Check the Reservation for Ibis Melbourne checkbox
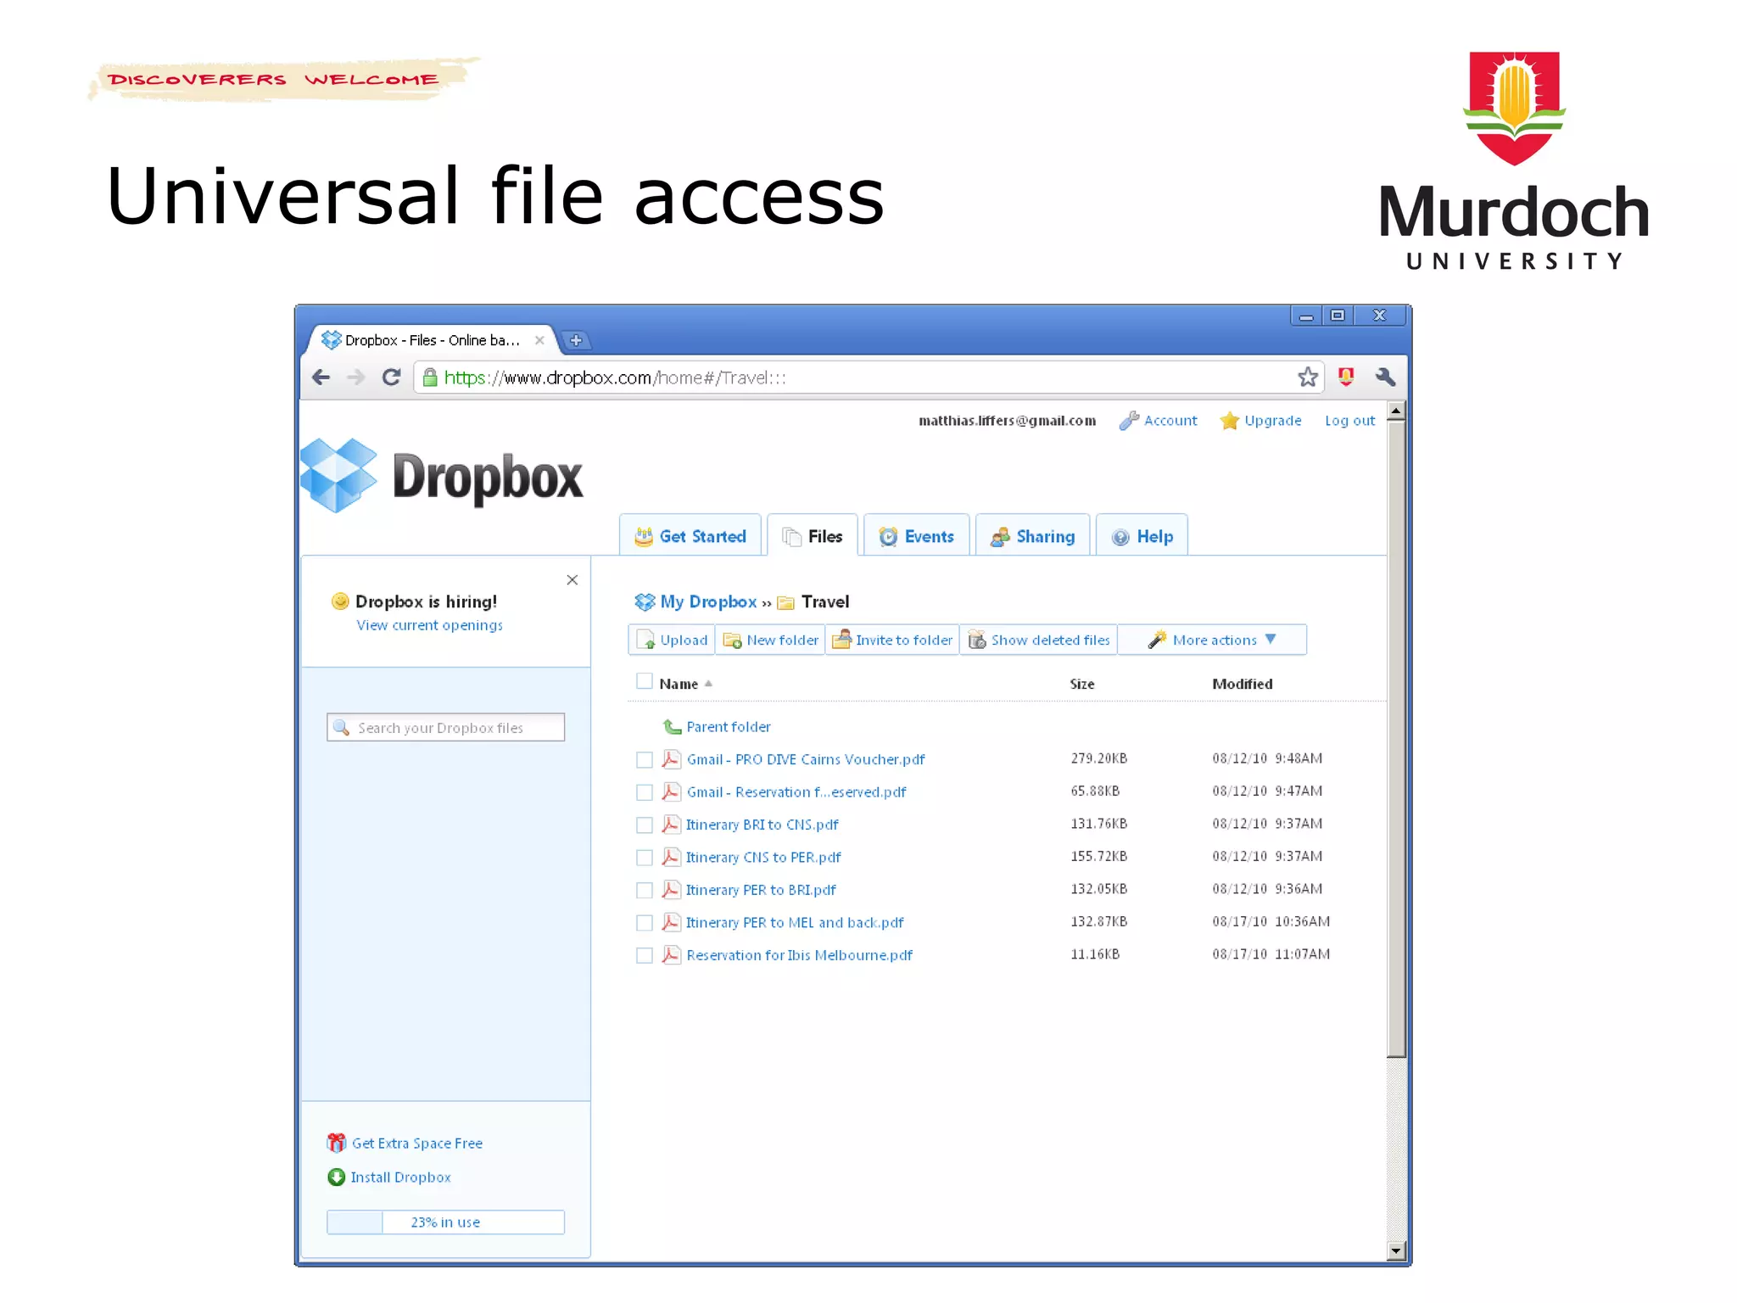1737x1303 pixels. tap(645, 955)
